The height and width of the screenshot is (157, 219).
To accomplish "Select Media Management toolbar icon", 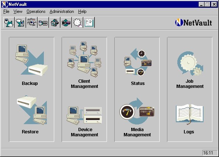I will (66, 23).
